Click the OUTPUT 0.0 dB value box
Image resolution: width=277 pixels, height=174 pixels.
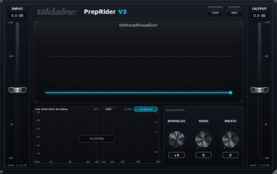pyautogui.click(x=259, y=15)
